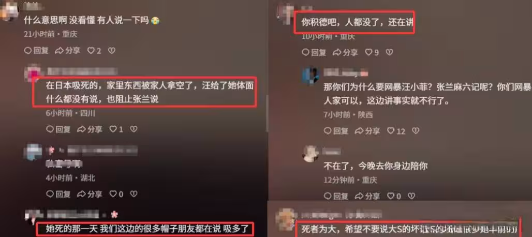
Task: Share the 6小时前 四川 comment
Action: point(90,129)
